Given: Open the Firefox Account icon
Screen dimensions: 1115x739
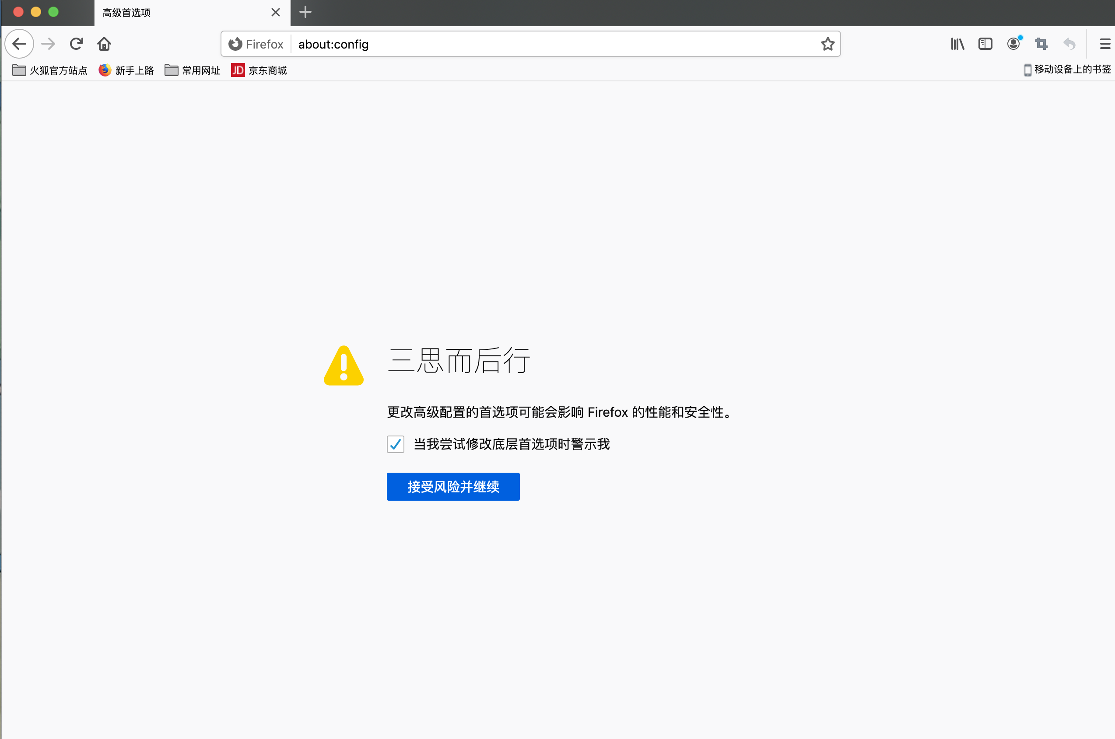Looking at the screenshot, I should pyautogui.click(x=1013, y=43).
